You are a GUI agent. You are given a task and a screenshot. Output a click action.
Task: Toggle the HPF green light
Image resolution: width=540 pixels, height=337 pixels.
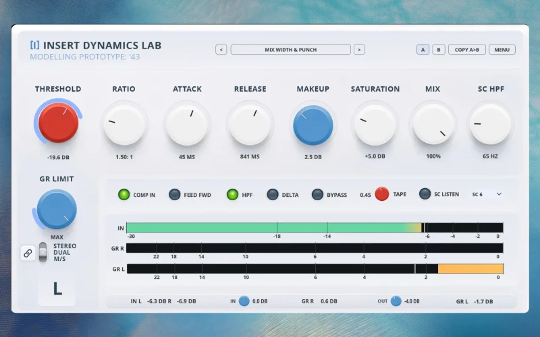[232, 195]
